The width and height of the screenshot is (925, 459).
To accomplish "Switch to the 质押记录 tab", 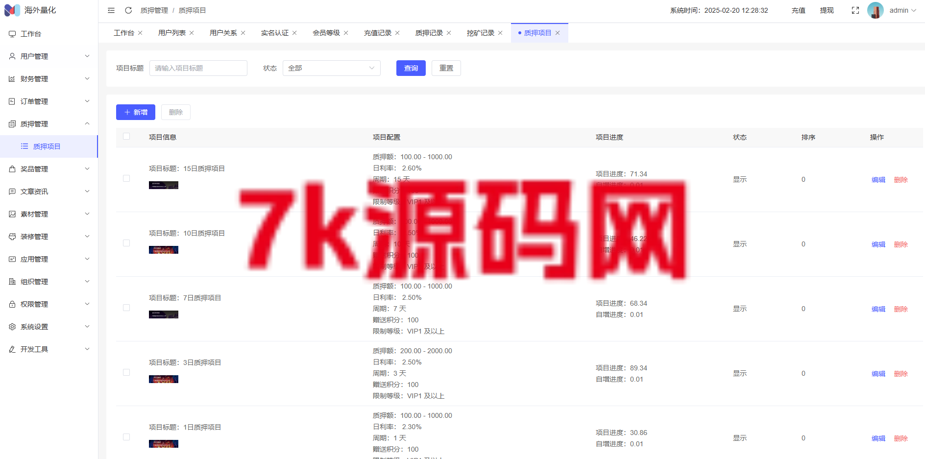I will coord(429,33).
